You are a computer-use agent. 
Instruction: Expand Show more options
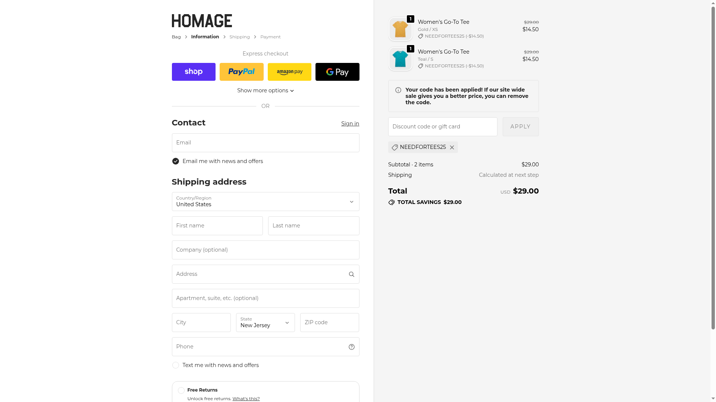pyautogui.click(x=265, y=90)
